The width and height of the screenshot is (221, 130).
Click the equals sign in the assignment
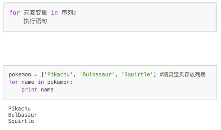[x=36, y=74]
